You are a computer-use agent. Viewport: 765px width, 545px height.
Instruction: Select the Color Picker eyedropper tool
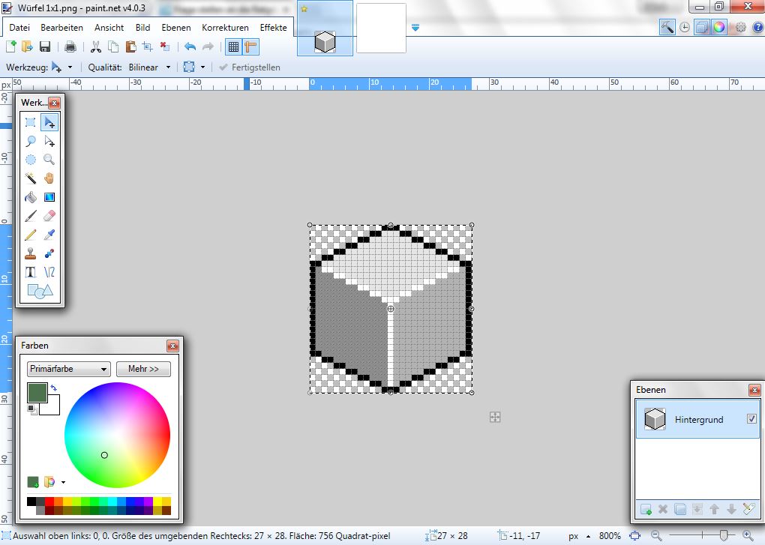49,235
